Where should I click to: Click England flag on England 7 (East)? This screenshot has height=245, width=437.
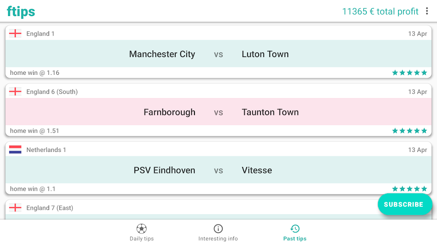15,208
